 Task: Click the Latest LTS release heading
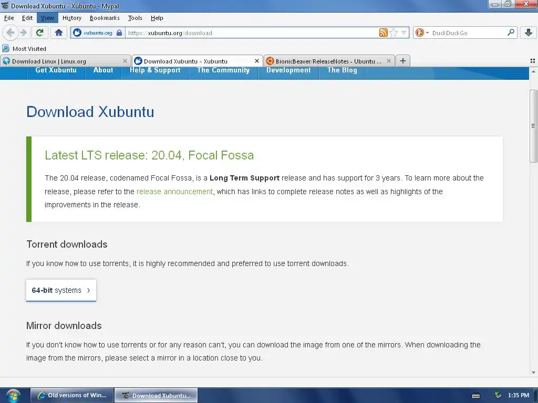tap(149, 155)
